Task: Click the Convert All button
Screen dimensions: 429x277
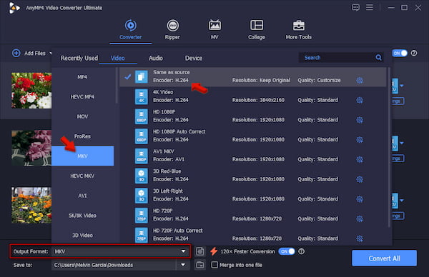Action: tap(384, 258)
